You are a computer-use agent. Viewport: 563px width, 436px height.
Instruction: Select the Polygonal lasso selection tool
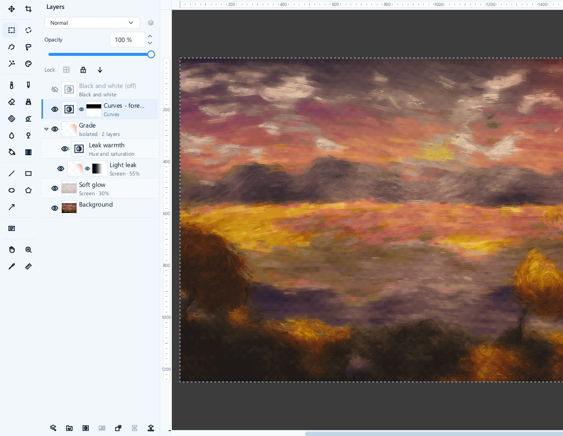(11, 47)
